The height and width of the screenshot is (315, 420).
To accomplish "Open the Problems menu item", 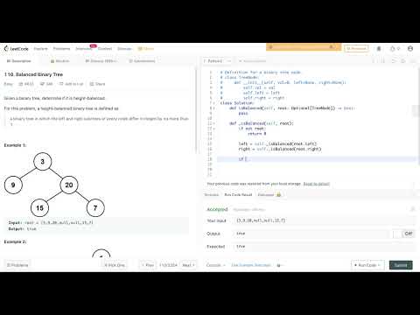I will [61, 49].
